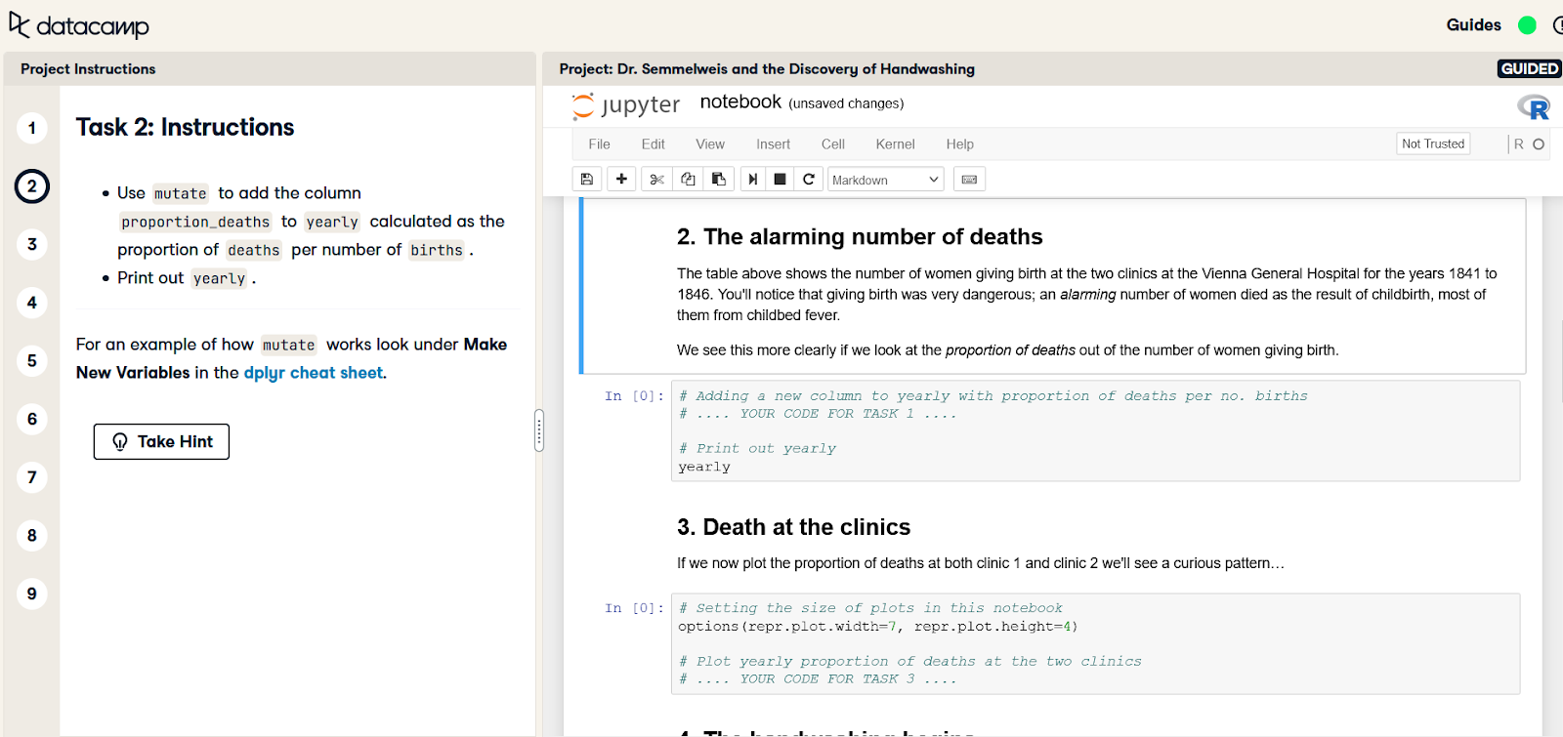Click the Take Hint button
This screenshot has height=737, width=1563.
coord(161,441)
